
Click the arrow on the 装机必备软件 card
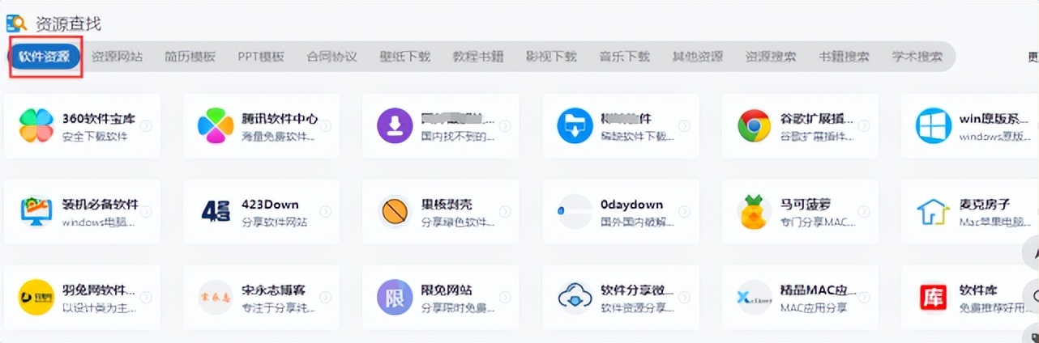(x=146, y=212)
